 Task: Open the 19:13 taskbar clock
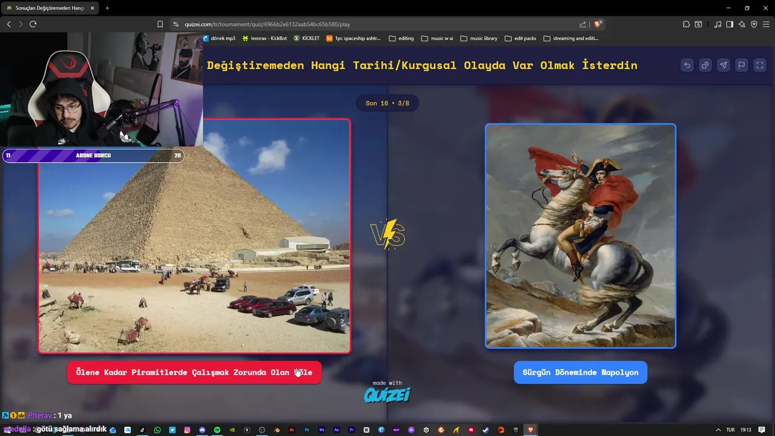(x=746, y=430)
